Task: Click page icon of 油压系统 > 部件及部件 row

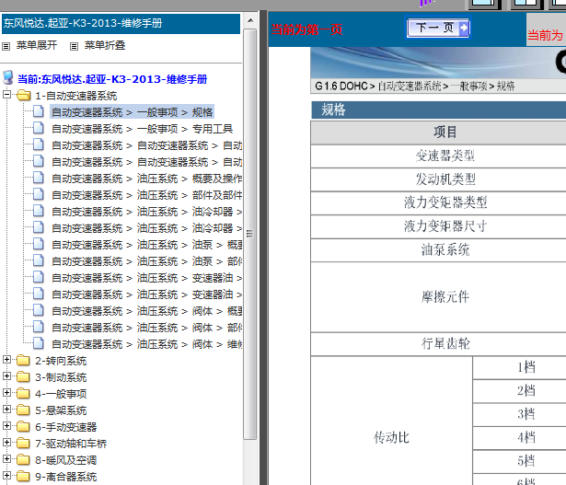Action: [x=39, y=194]
